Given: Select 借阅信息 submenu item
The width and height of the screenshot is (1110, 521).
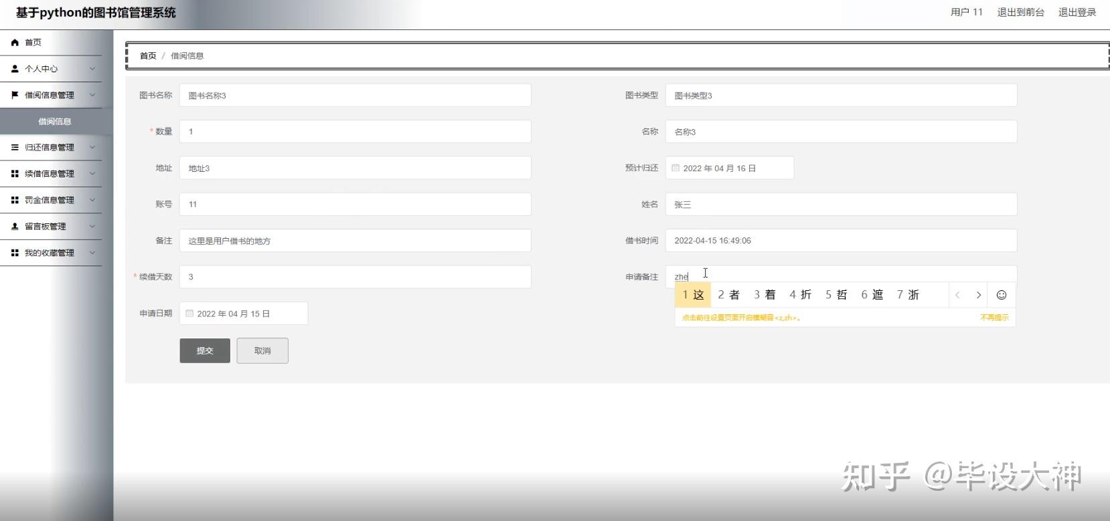Looking at the screenshot, I should point(55,121).
